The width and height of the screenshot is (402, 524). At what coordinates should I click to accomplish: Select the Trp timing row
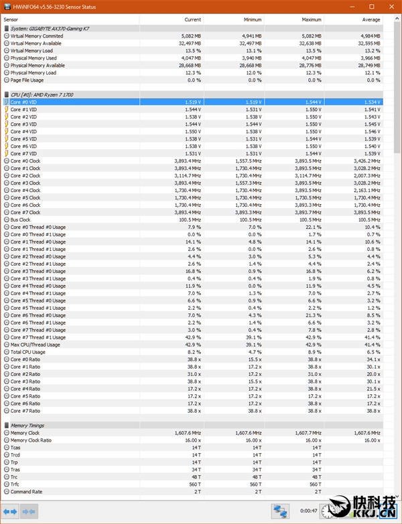192,462
